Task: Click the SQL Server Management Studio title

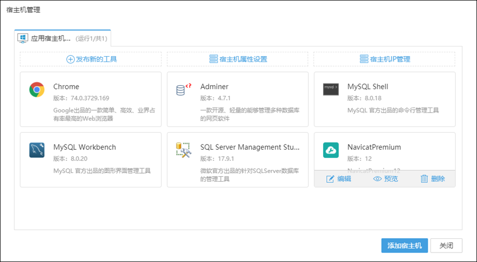Action: click(250, 147)
